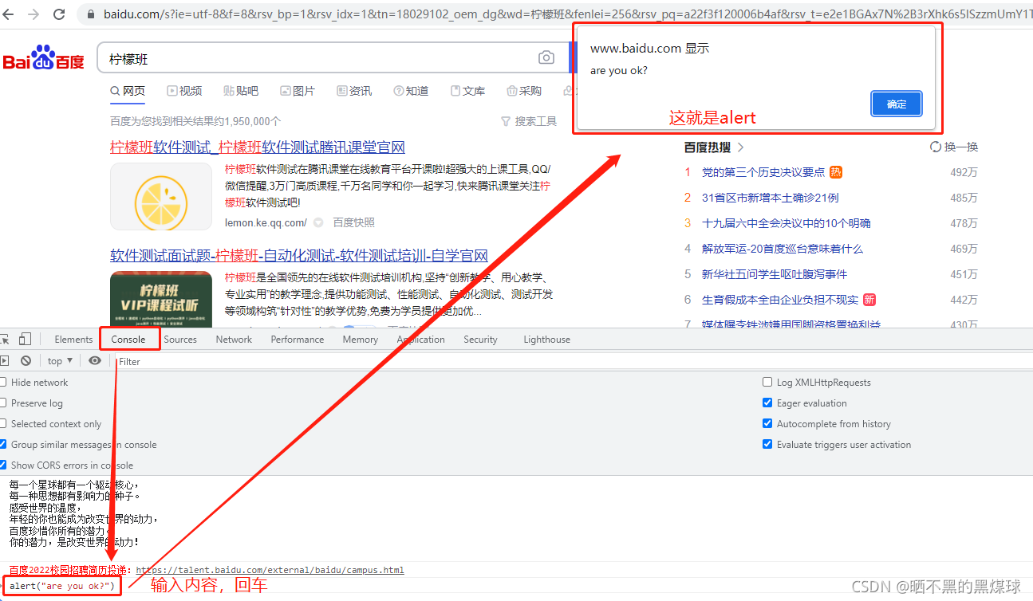
Task: Toggle Group similar messages in console
Action: [4, 445]
